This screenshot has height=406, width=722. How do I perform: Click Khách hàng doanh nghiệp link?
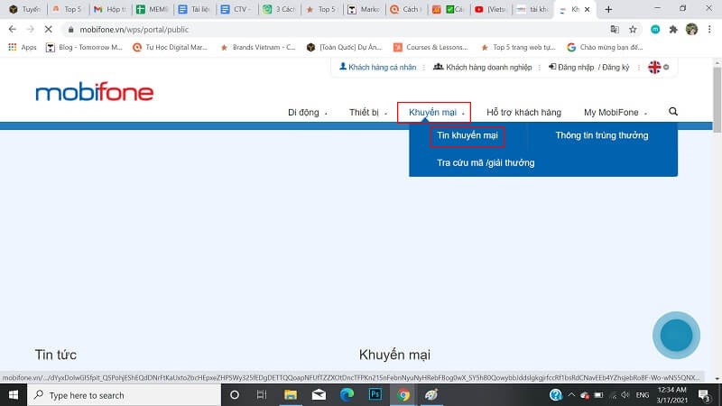click(483, 67)
